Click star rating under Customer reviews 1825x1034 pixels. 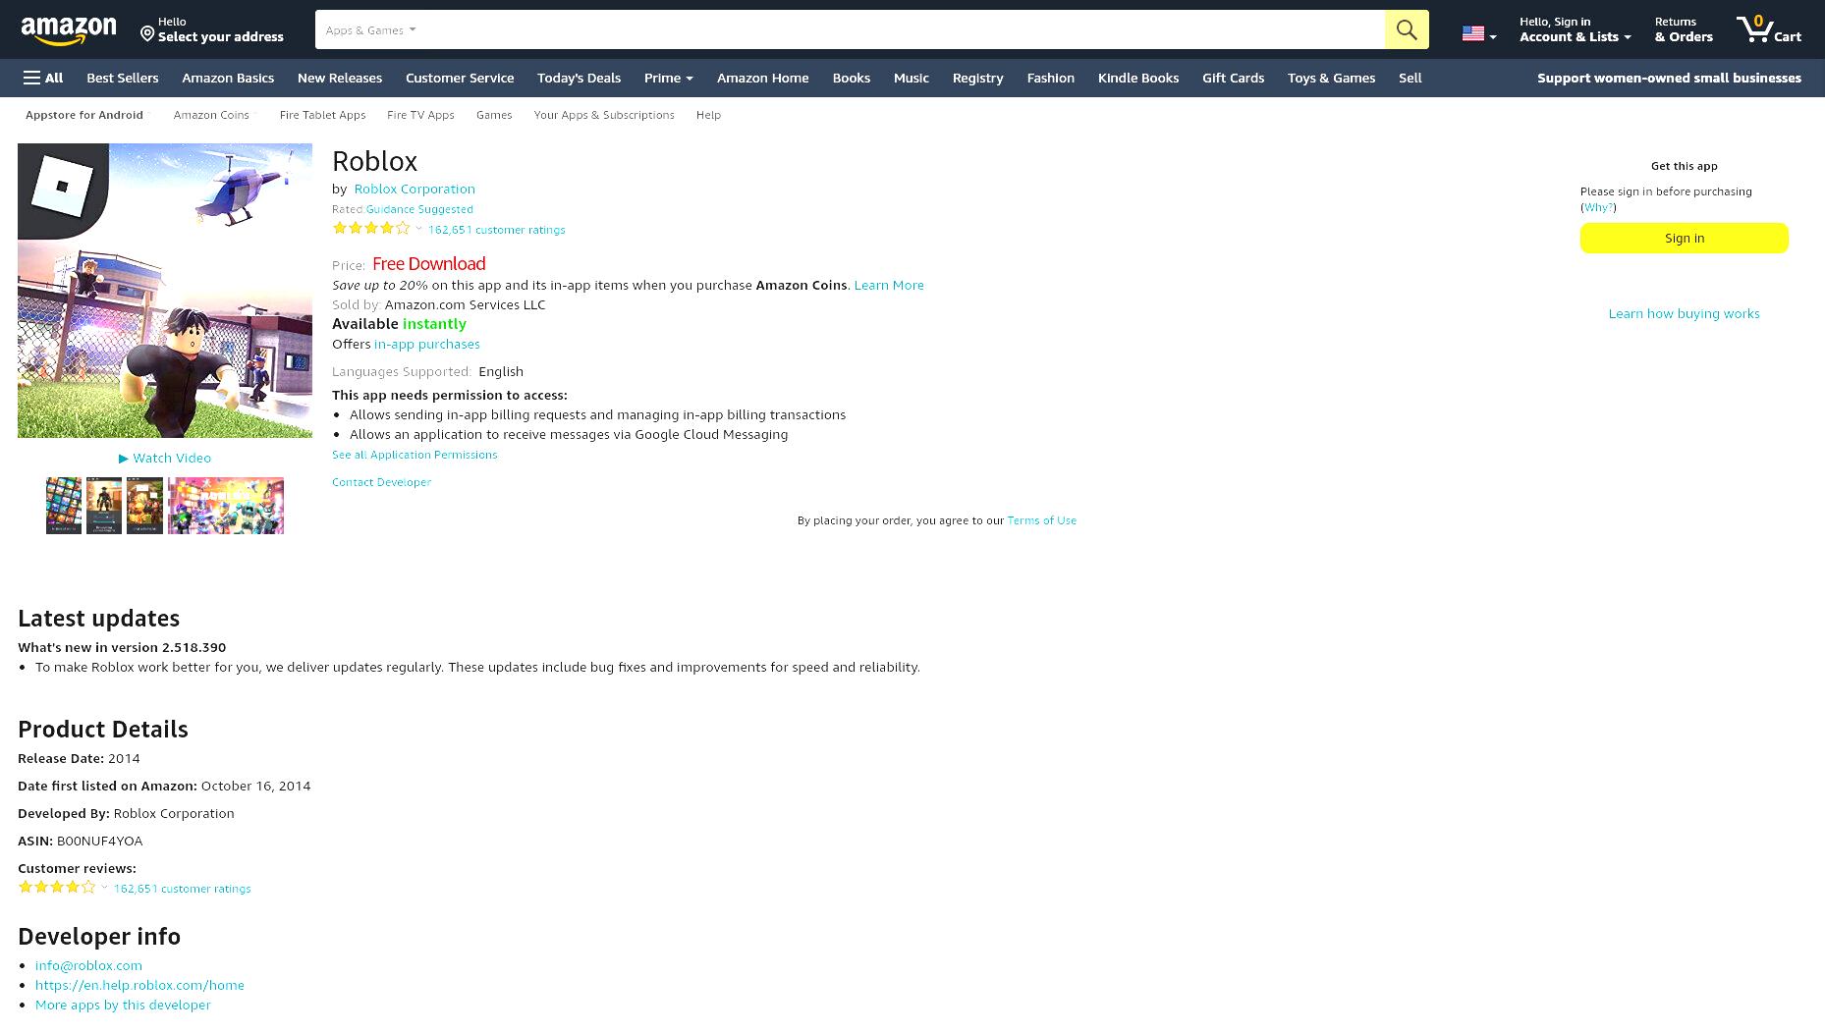[x=57, y=887]
